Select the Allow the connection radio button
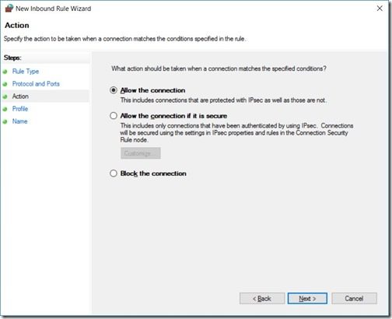Viewport: 392px width, 319px height. coord(114,90)
